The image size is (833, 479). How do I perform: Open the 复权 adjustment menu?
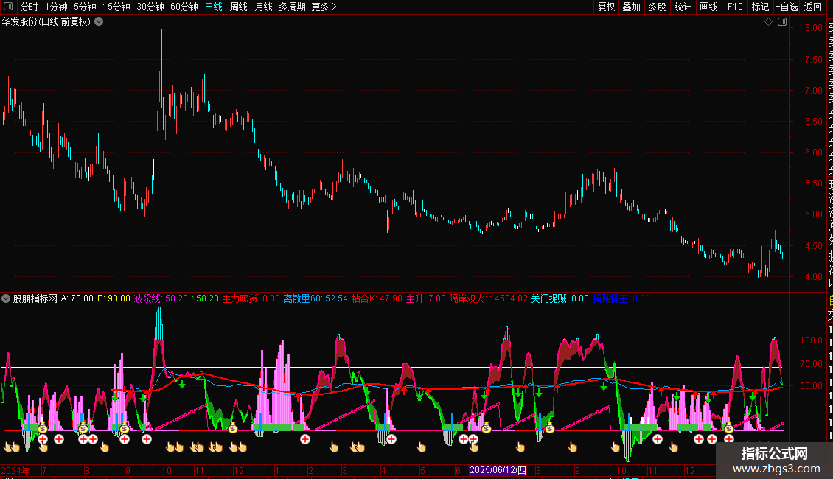pyautogui.click(x=606, y=7)
